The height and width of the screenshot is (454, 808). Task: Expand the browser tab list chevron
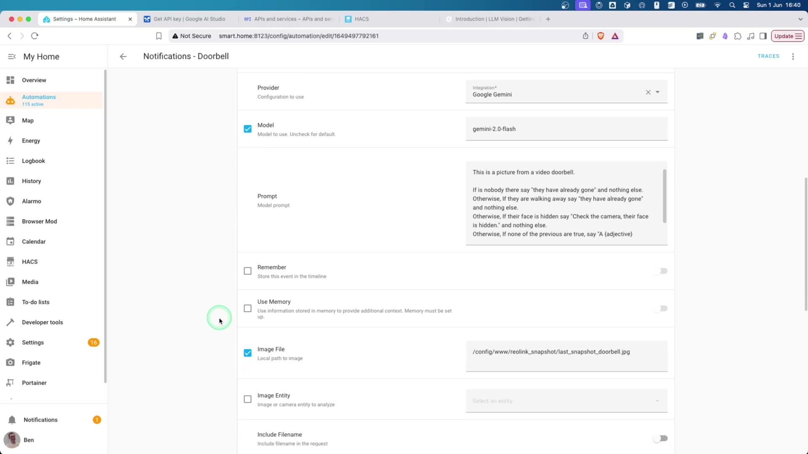(800, 19)
